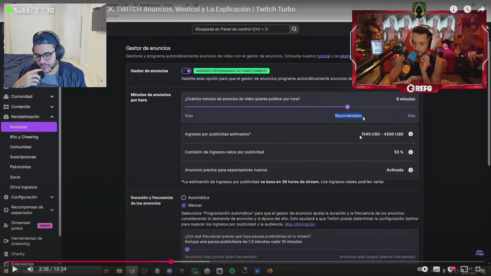Open video info card icon

click(453, 9)
